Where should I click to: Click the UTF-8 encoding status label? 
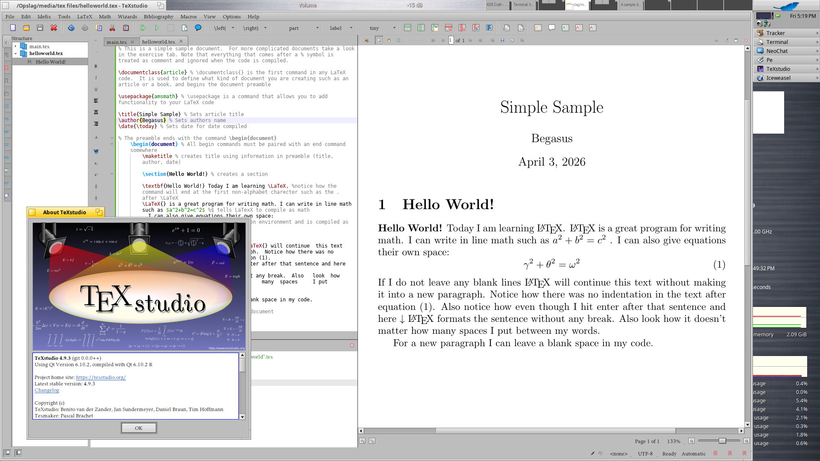pyautogui.click(x=645, y=454)
